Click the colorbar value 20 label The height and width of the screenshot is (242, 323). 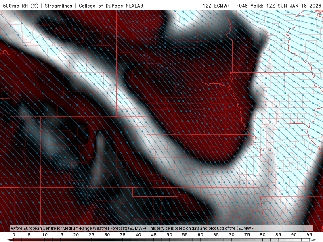[x=76, y=235]
